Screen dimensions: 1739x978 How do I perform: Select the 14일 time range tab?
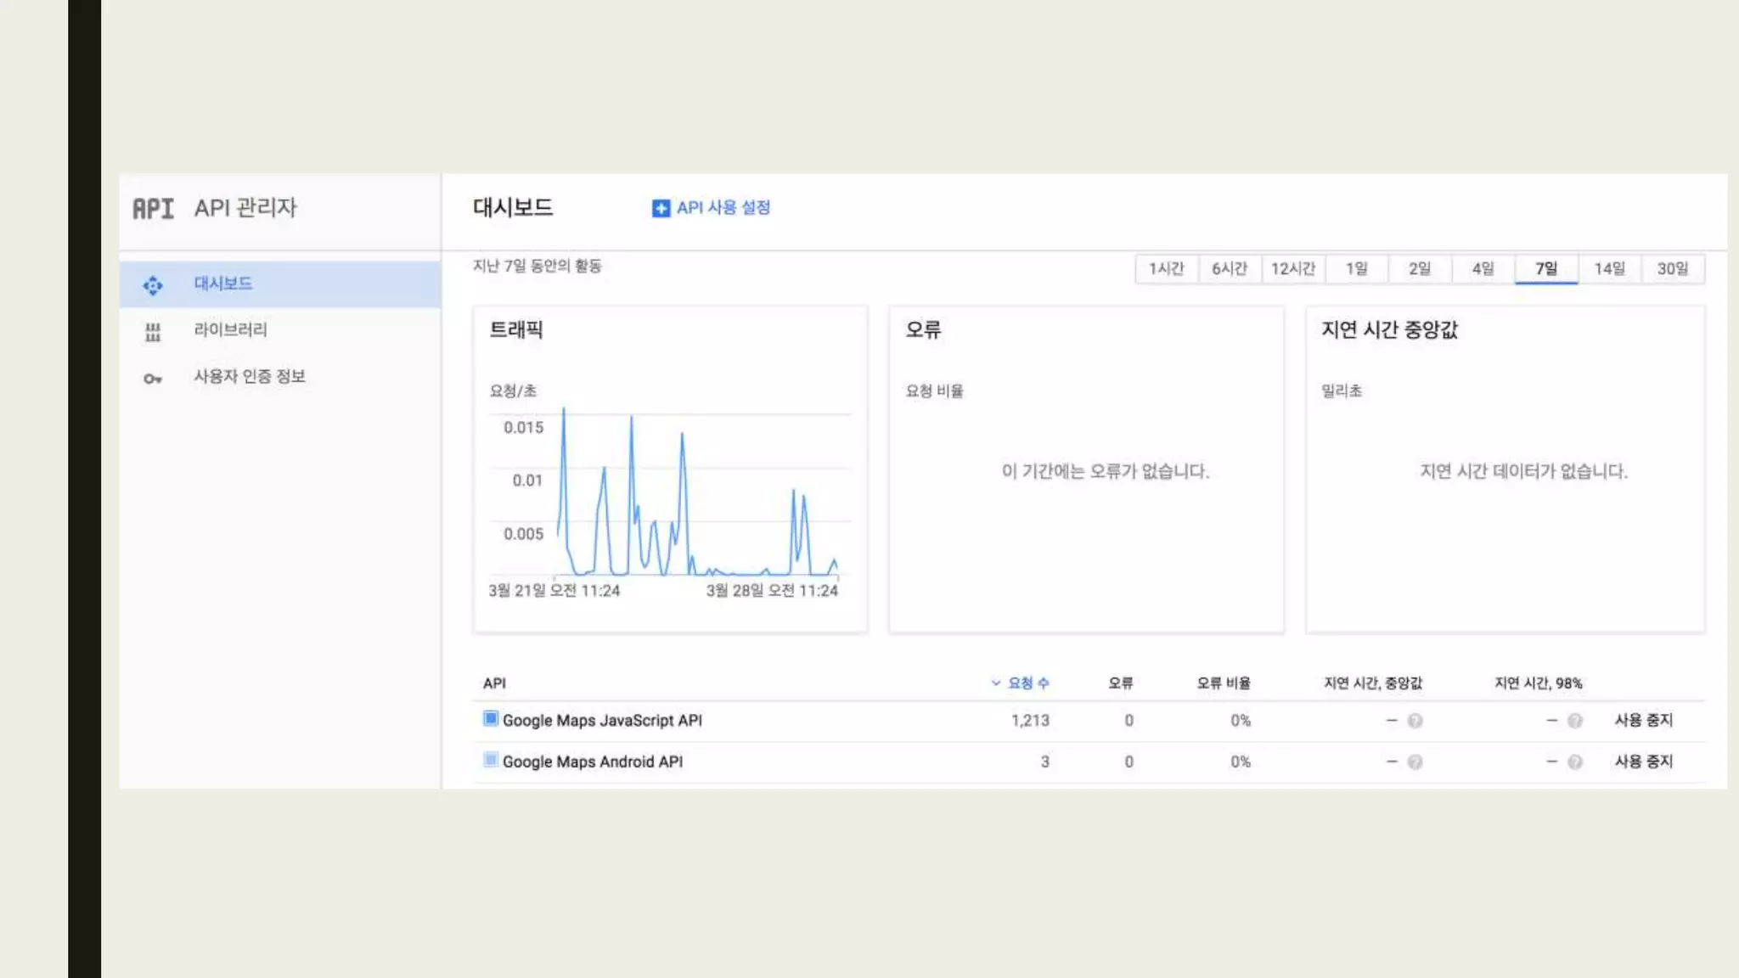click(1609, 269)
